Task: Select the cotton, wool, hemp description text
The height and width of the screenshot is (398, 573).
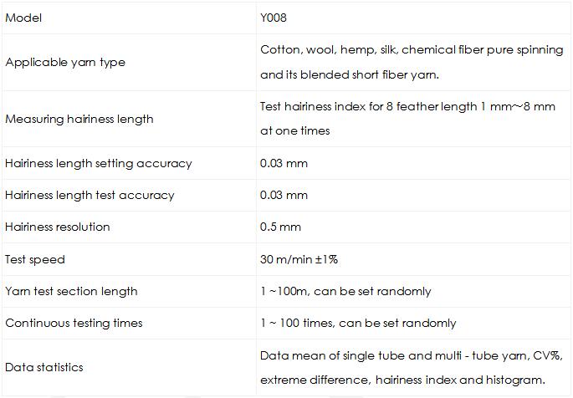Action: (412, 62)
